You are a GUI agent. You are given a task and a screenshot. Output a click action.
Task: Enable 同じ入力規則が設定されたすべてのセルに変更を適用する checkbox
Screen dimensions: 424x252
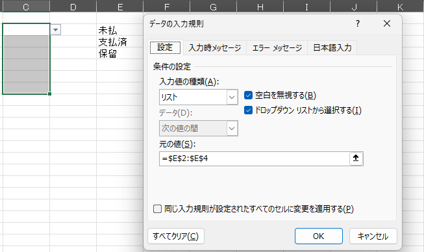157,208
